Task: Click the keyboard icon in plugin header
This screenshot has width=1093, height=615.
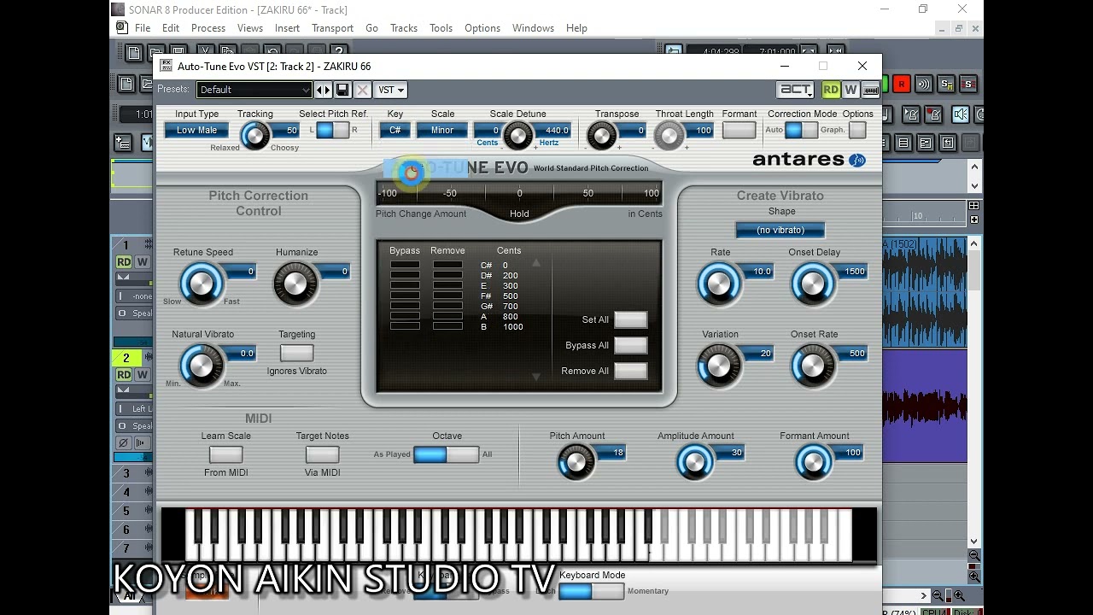Action: [871, 90]
